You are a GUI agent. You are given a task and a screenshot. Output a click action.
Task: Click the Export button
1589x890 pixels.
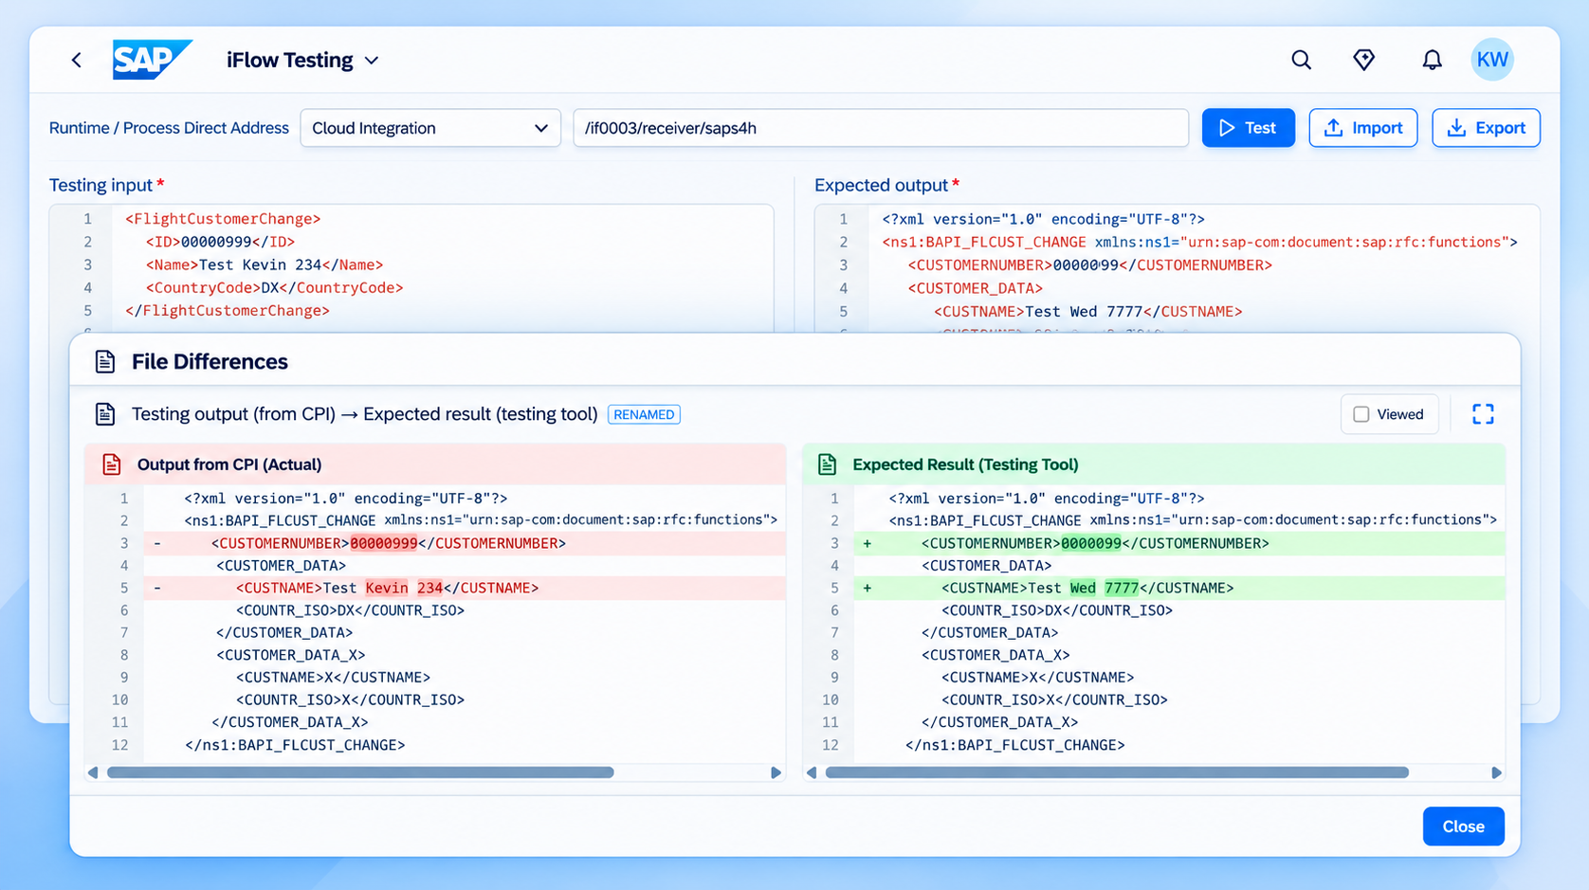[1486, 128]
